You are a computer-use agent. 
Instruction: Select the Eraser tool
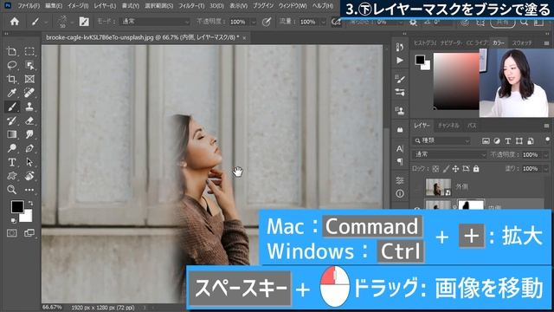click(29, 120)
